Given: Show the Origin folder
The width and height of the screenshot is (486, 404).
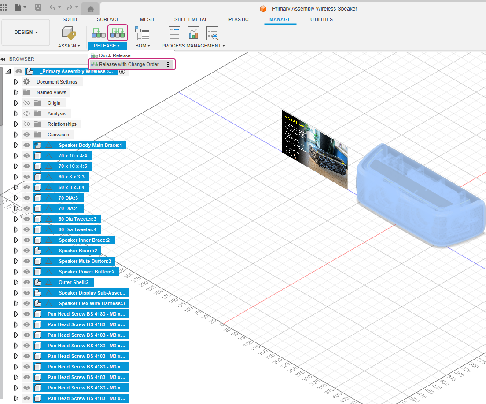Looking at the screenshot, I should point(27,103).
